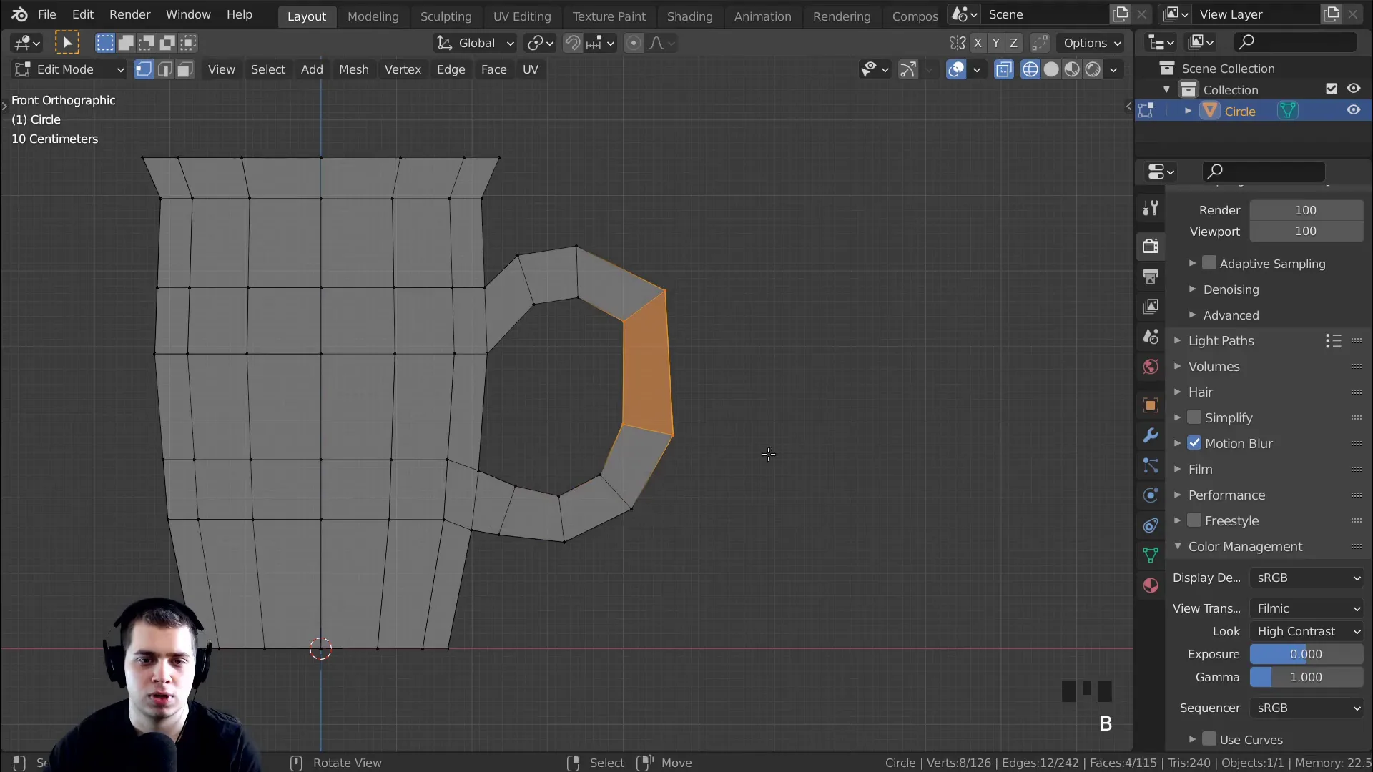The height and width of the screenshot is (772, 1373).
Task: Click the Vertex Select mode icon
Action: [143, 69]
